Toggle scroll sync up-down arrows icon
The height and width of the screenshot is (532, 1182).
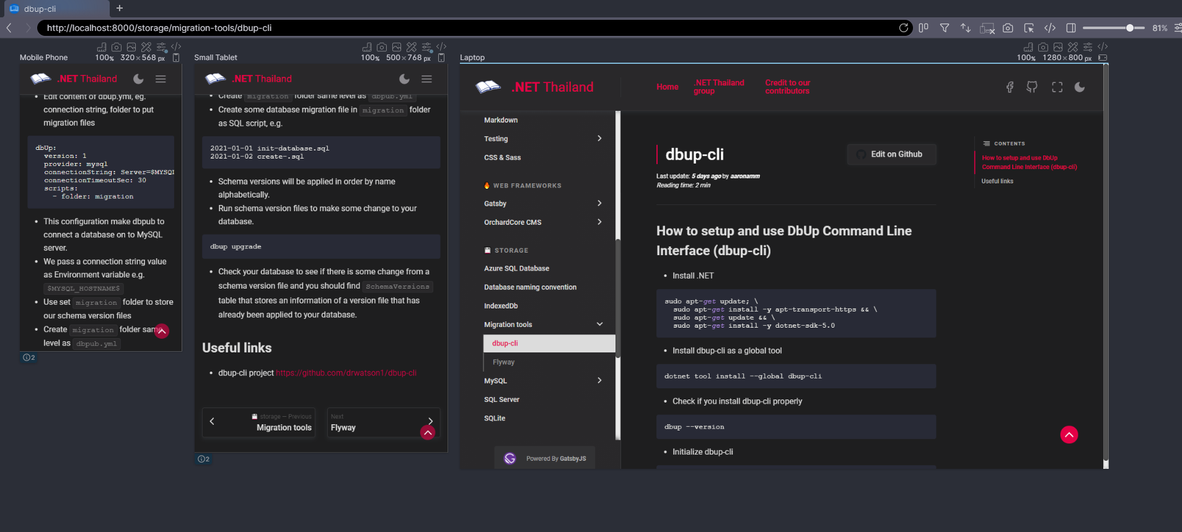(966, 28)
